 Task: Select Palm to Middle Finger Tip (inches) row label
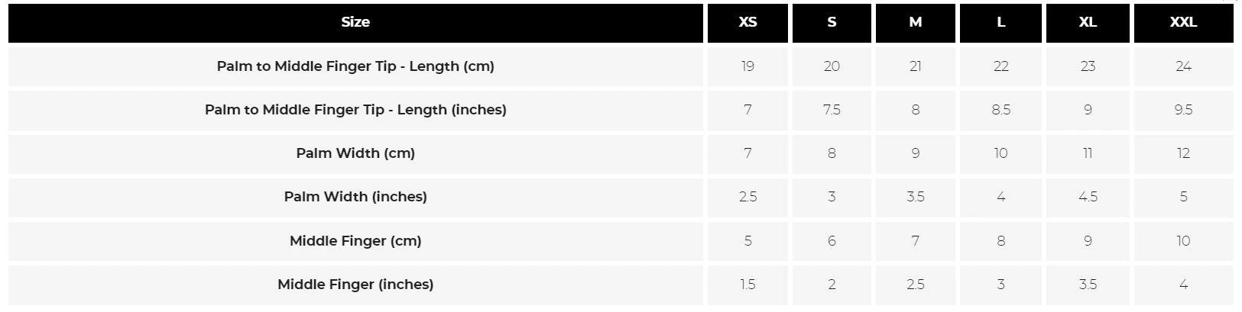click(355, 110)
